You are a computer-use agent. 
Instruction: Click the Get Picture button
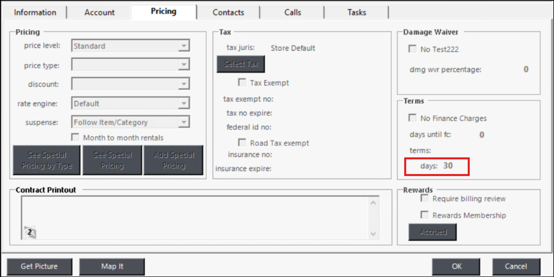click(39, 266)
